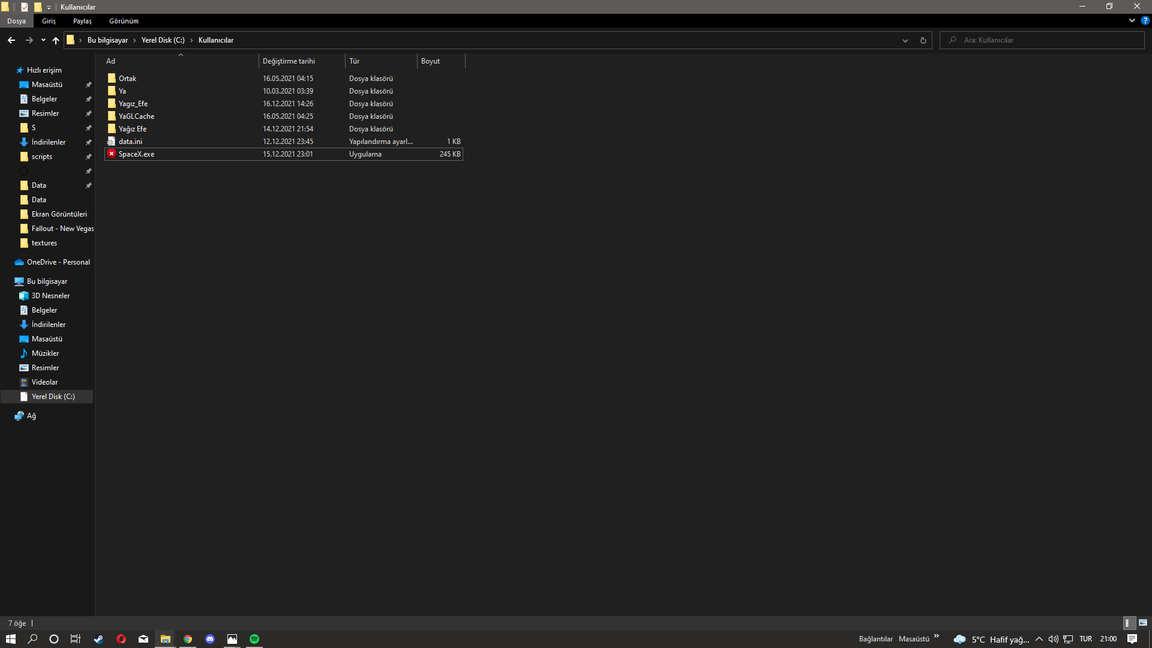This screenshot has width=1152, height=648.
Task: Go back with the back arrow
Action: pos(11,40)
